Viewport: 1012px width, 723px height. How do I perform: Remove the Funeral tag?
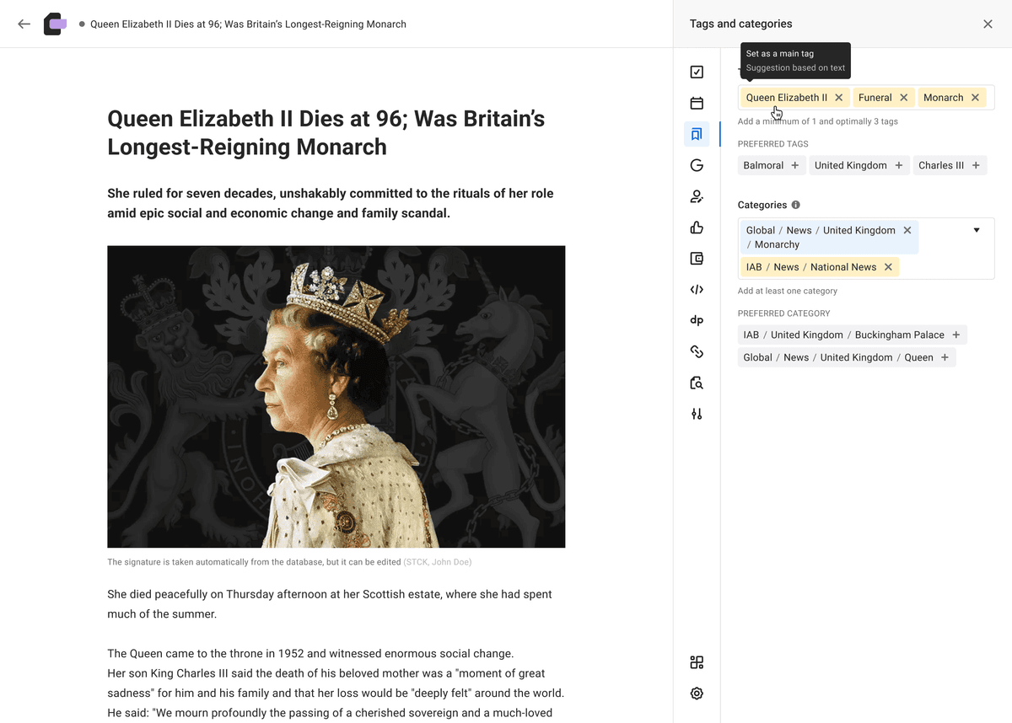coord(904,98)
